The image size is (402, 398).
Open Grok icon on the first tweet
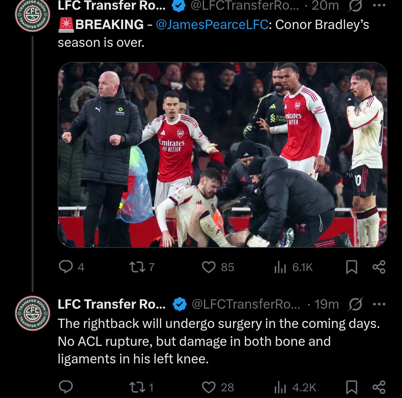pos(355,6)
